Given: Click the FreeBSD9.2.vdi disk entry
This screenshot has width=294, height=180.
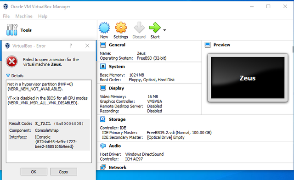Looking at the screenshot, I should coord(179,133).
